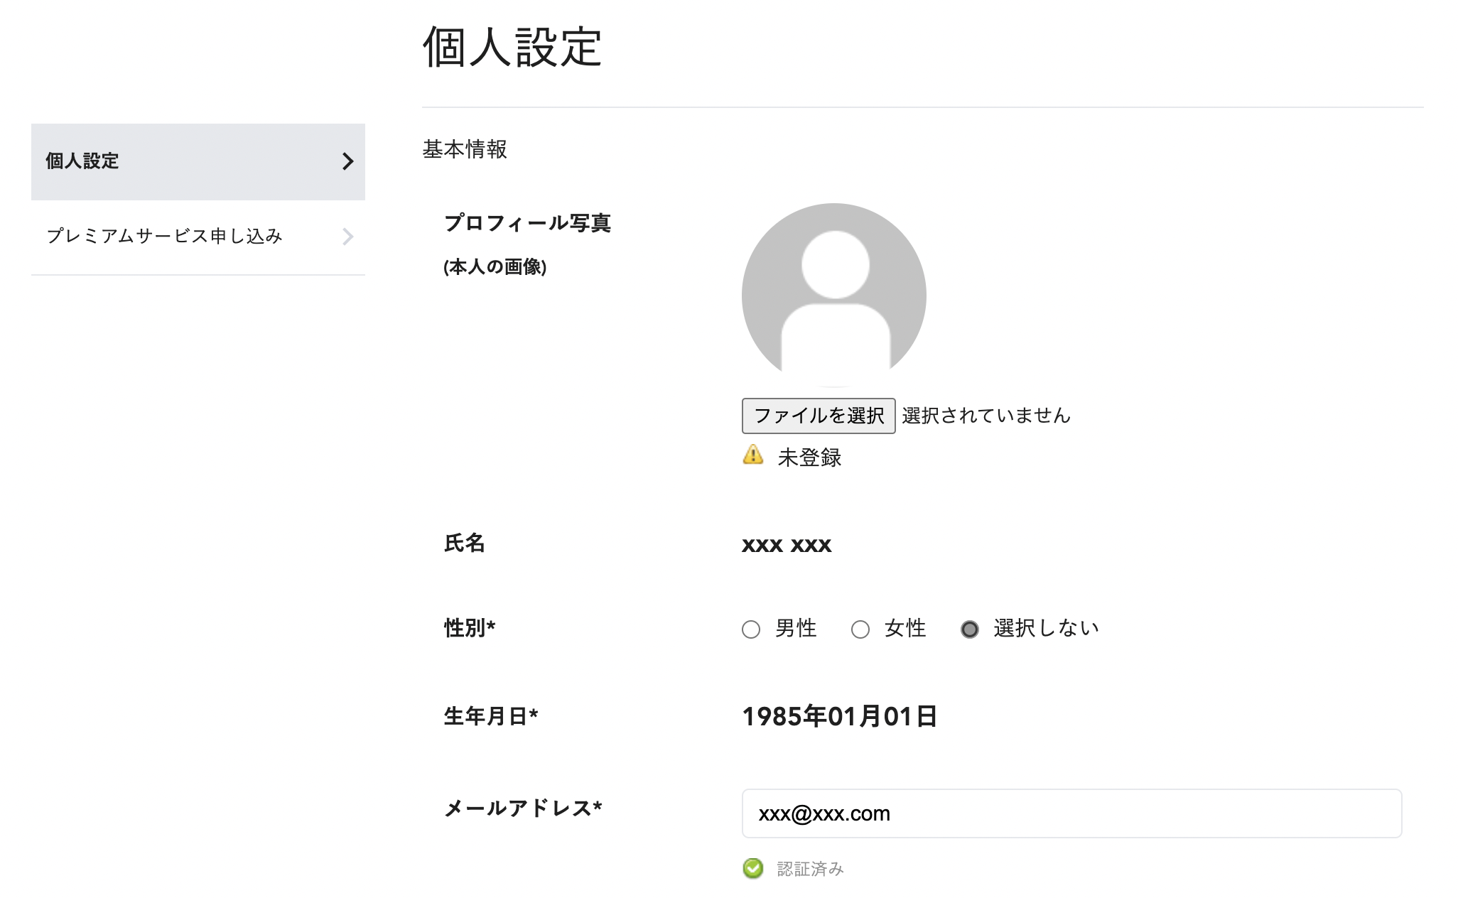Select the 女性 radio button
Screen dimensions: 1458x898
[860, 629]
